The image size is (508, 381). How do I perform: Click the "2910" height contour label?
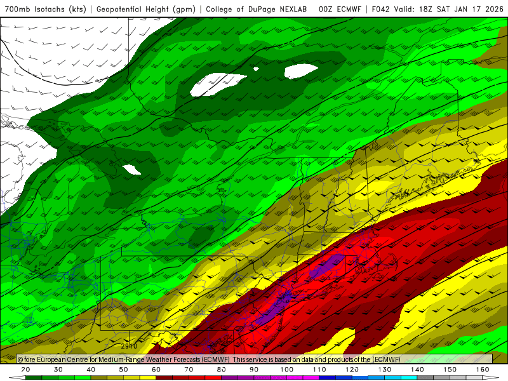point(130,346)
